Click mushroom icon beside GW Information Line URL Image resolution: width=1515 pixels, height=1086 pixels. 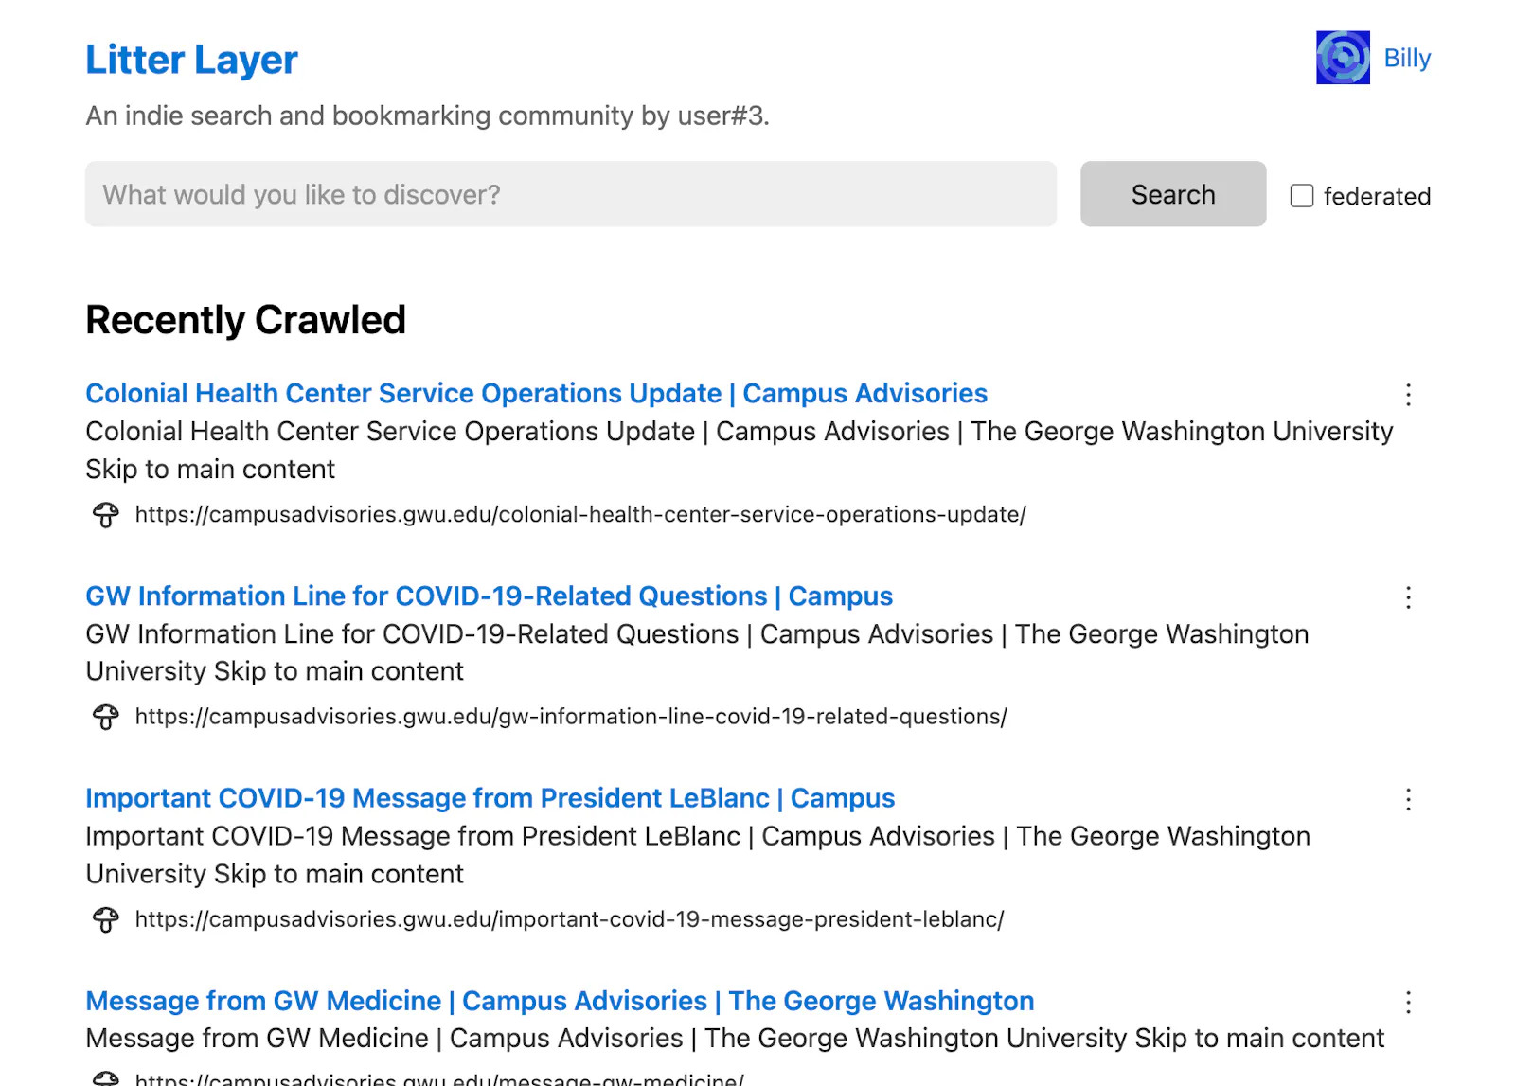[x=106, y=718]
